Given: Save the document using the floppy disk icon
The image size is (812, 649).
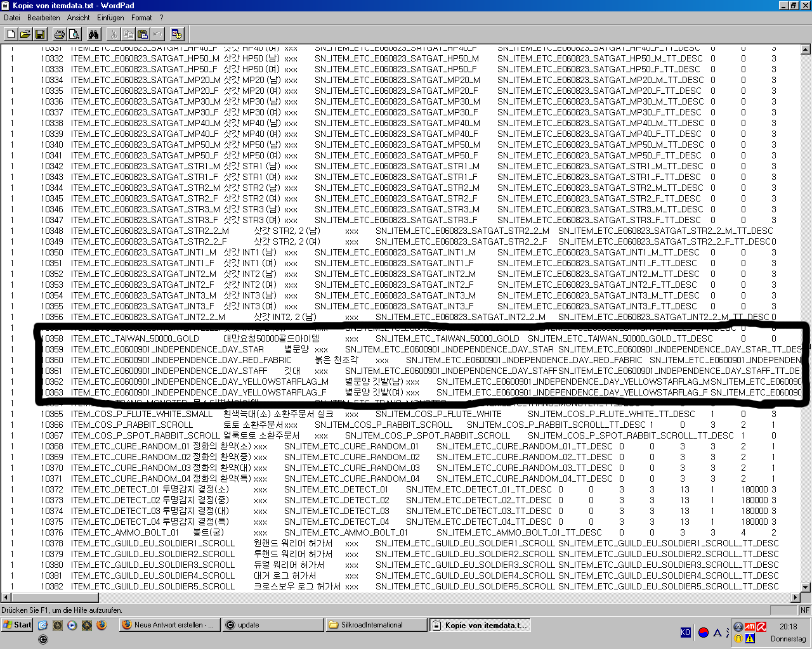Looking at the screenshot, I should point(39,34).
